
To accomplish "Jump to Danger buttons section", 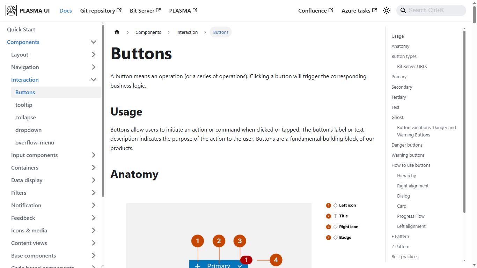I will [407, 145].
